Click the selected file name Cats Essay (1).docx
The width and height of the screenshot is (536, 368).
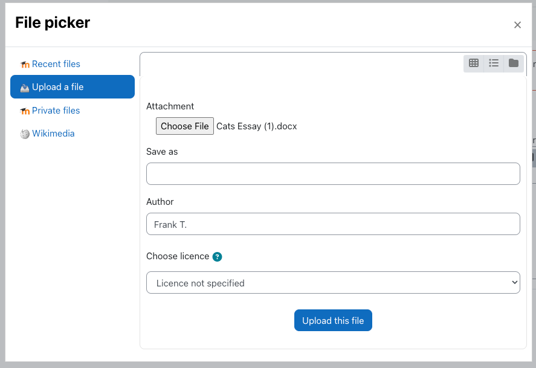tap(256, 126)
